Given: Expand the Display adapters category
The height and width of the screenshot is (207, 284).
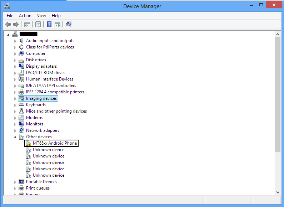Looking at the screenshot, I should 15,67.
